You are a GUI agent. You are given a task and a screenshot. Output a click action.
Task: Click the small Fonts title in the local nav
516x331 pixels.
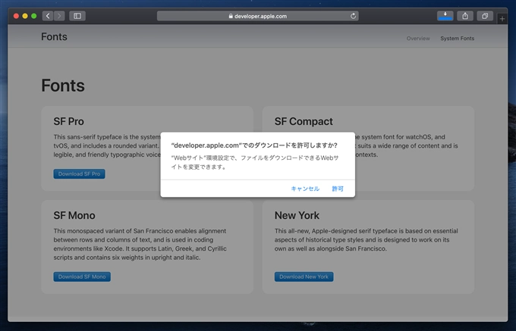(x=54, y=37)
